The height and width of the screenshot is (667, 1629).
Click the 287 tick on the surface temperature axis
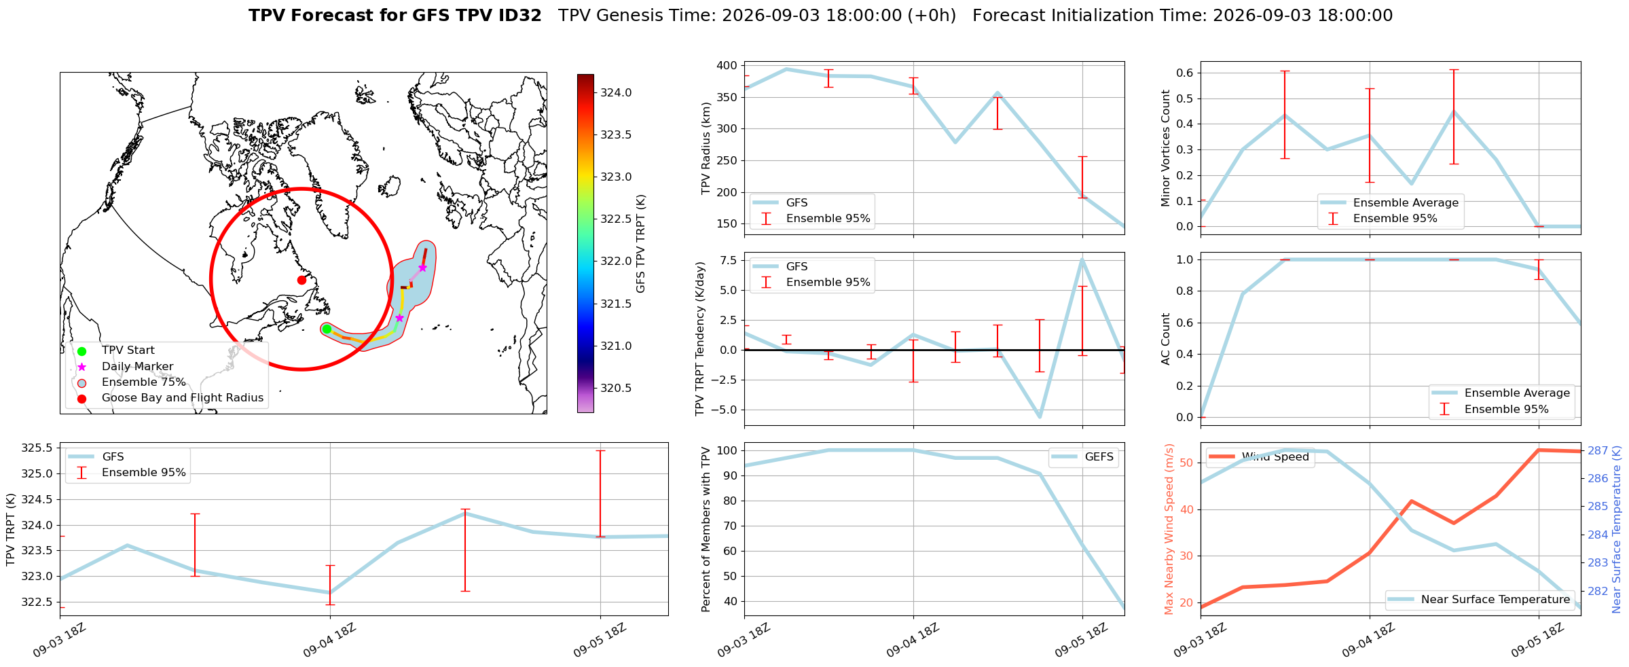(1598, 451)
